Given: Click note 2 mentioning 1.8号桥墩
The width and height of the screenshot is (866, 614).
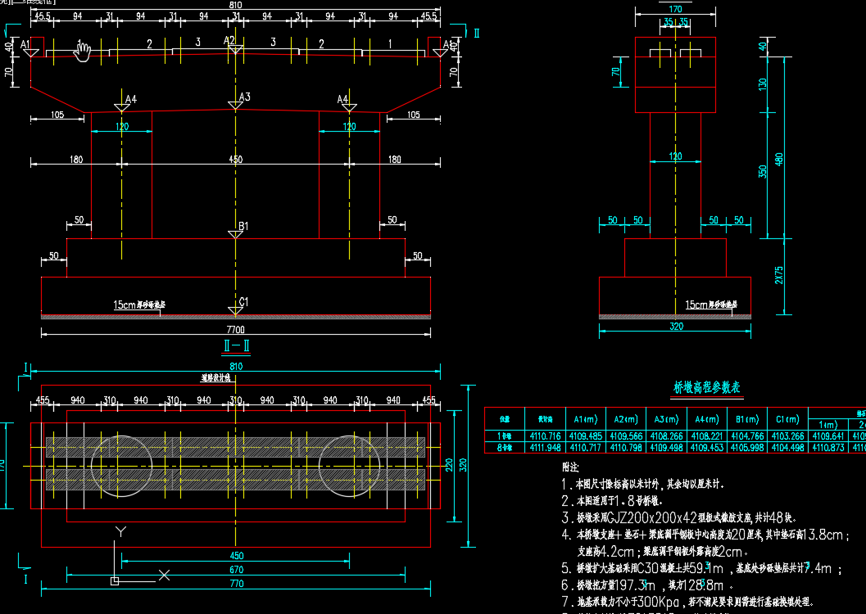Looking at the screenshot, I should 612,501.
